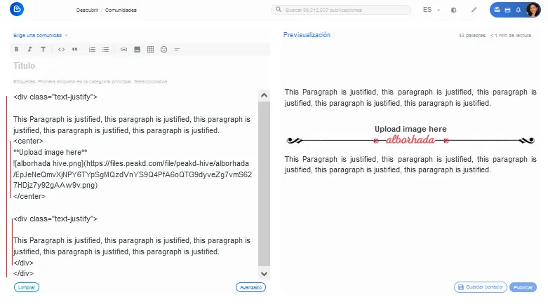Click the '</center>' line in editor
The width and height of the screenshot is (548, 304).
(29, 196)
